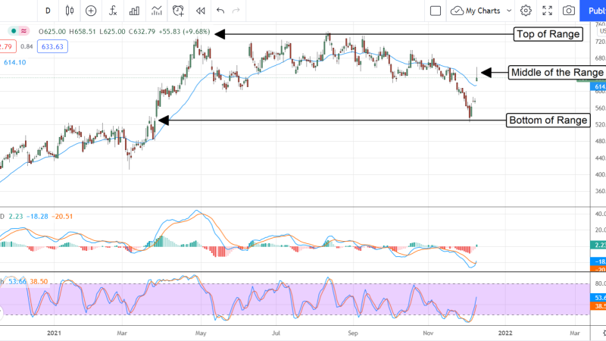This screenshot has height=341, width=606.
Task: Open the indicator templates icon
Action: point(157,11)
